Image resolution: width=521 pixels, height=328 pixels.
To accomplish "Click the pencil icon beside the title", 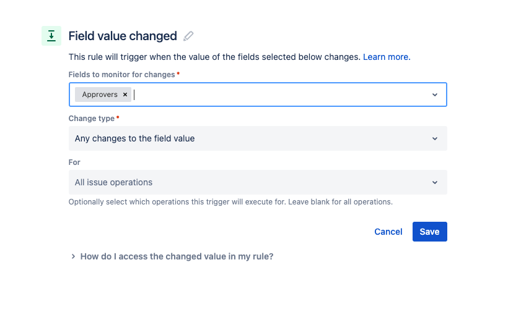I will coord(188,36).
